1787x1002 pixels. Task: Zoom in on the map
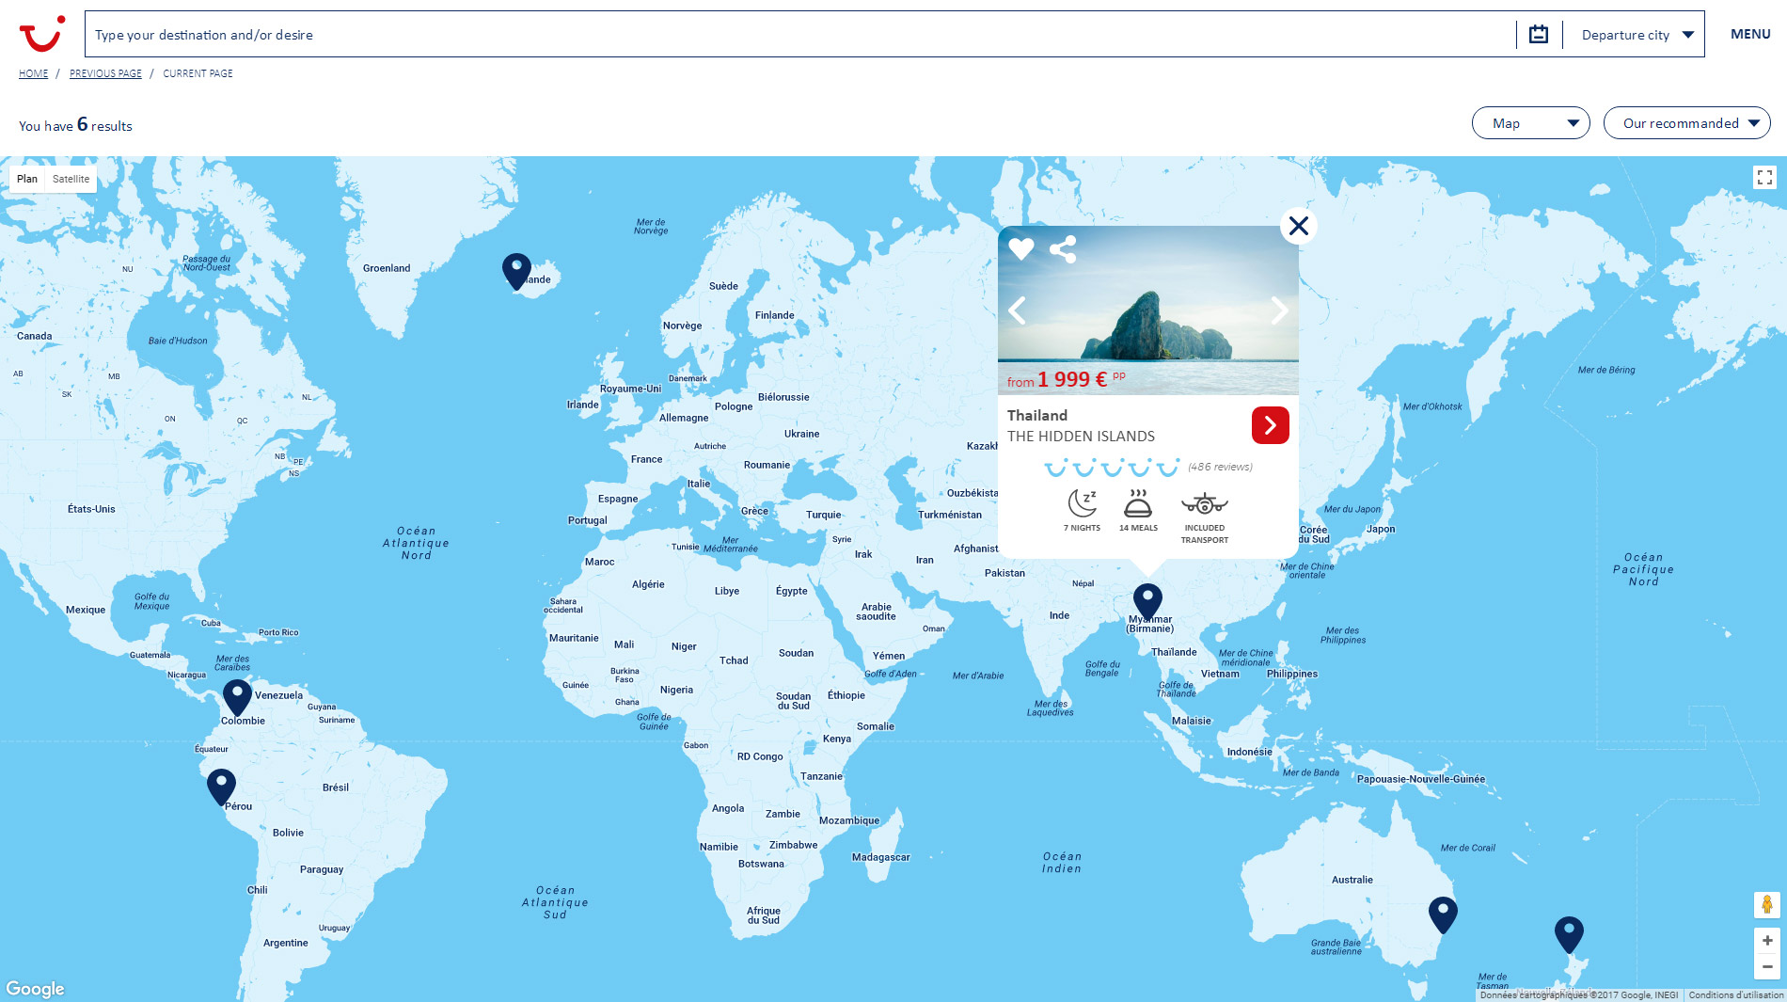[x=1766, y=940]
